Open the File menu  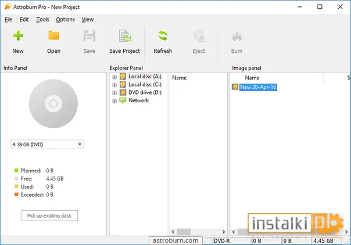[x=9, y=19]
